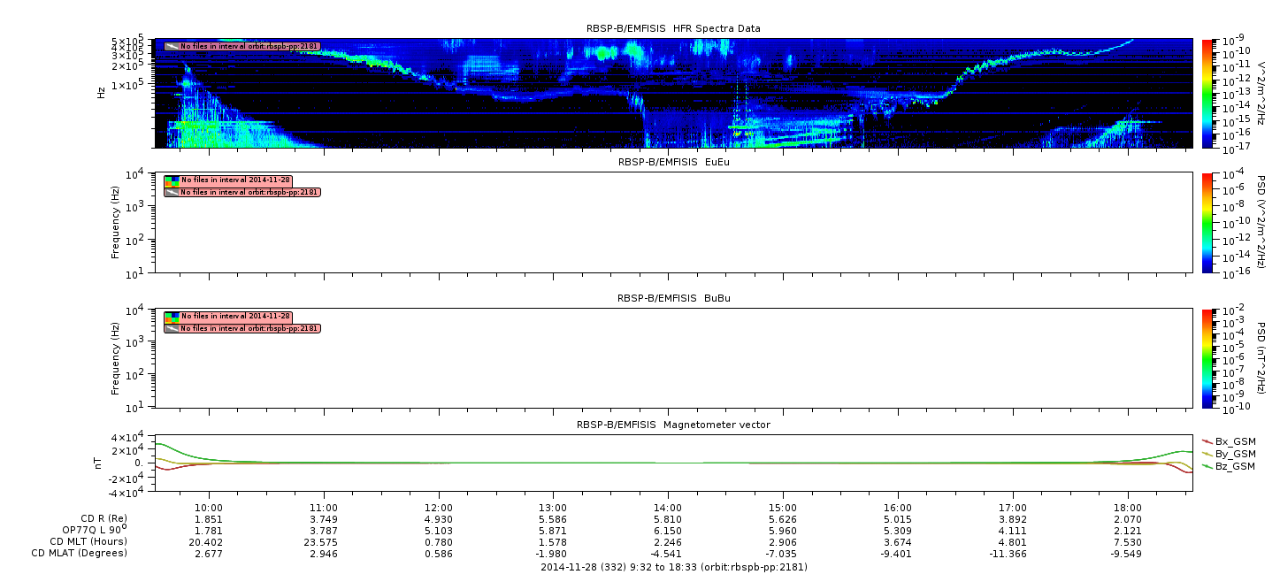Click the 10:00 time axis tick label

(x=208, y=507)
